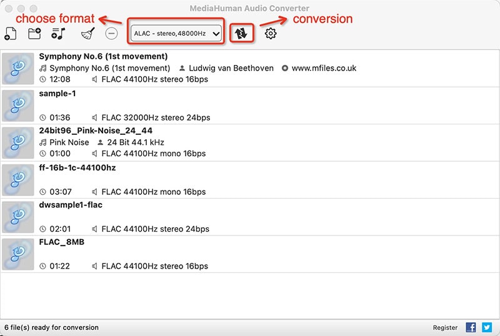Select the Symphony No.6 (1st movement) thumbnail
The width and height of the screenshot is (500, 336).
click(18, 69)
